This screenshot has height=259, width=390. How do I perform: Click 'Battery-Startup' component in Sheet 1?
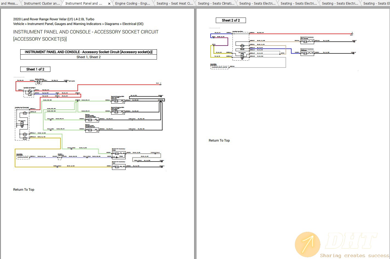(39, 81)
